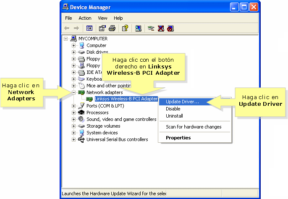Screen dimensions: 288x199
Task: Minimize the Device Manager window
Action: 234,7
